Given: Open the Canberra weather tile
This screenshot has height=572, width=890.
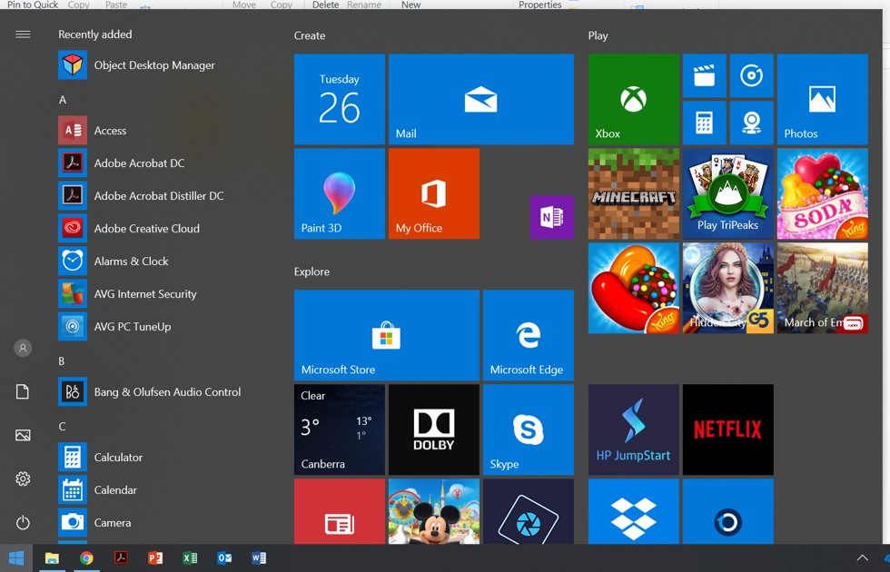Looking at the screenshot, I should (x=340, y=429).
